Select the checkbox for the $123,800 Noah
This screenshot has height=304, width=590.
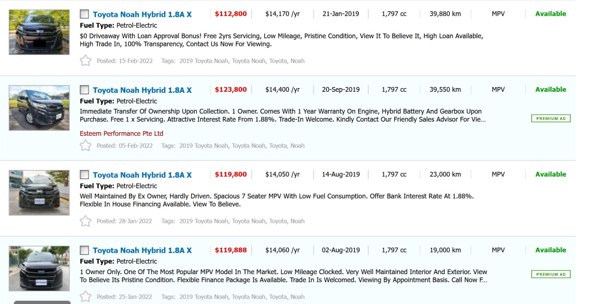[84, 90]
